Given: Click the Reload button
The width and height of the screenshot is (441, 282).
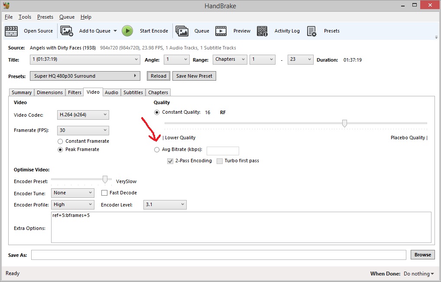Looking at the screenshot, I should [x=159, y=76].
